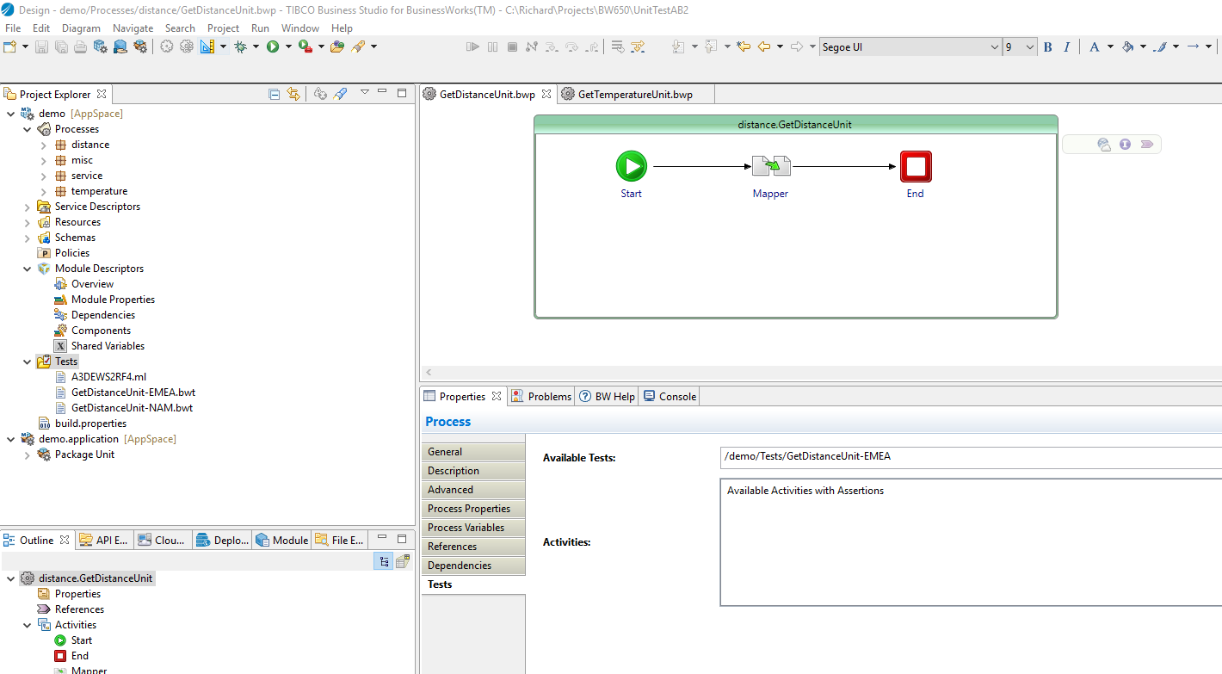Click the New wizard icon in toolbar

(10, 46)
